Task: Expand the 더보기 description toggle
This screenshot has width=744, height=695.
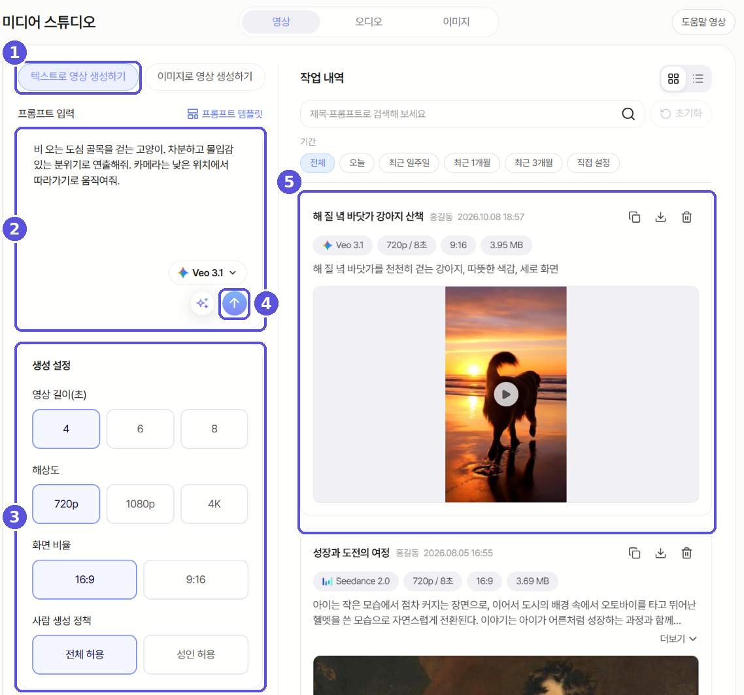Action: pos(678,639)
